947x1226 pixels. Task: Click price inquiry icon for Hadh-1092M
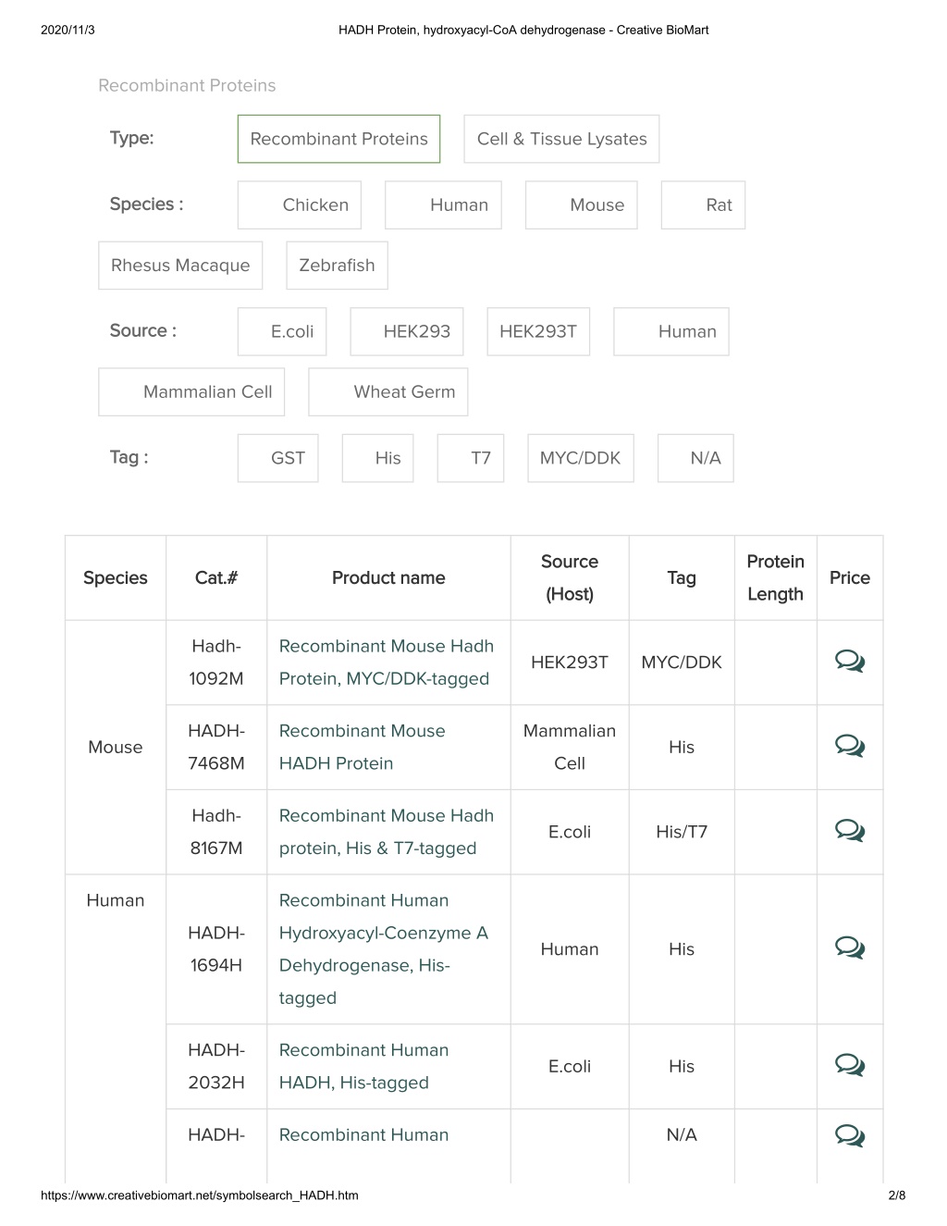[849, 662]
